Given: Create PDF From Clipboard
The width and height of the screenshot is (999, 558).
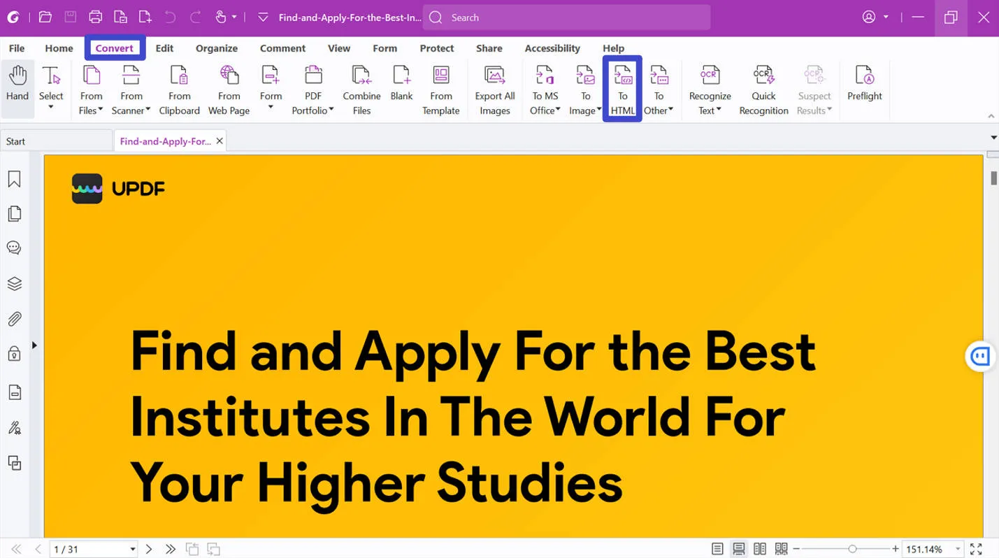Looking at the screenshot, I should tap(180, 89).
